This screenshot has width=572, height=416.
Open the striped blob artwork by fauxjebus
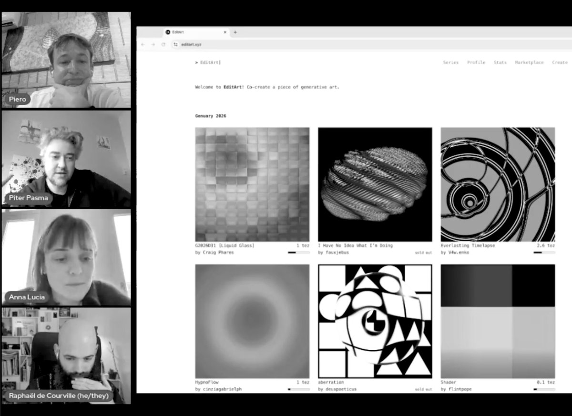[375, 184]
